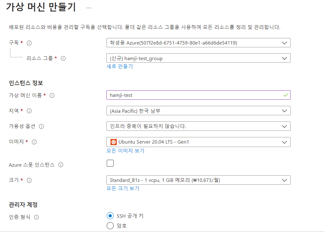Show info tooltip for 이미지

click(34, 142)
